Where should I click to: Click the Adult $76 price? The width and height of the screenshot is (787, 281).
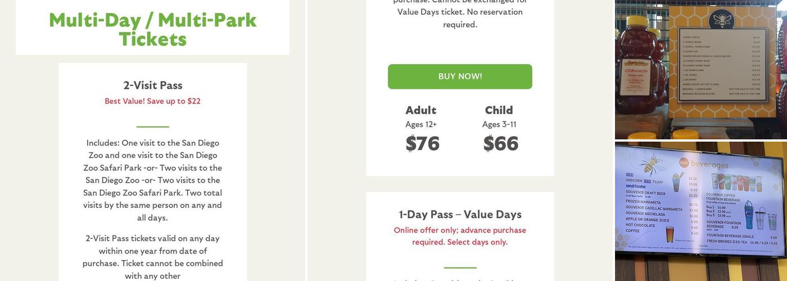pyautogui.click(x=422, y=143)
